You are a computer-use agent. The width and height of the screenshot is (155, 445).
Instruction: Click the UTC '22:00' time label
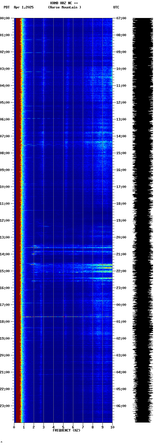pyautogui.click(x=121, y=271)
